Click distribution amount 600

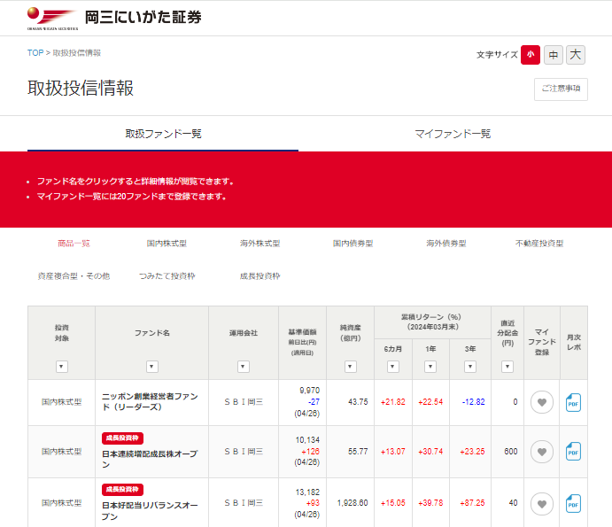coord(510,452)
